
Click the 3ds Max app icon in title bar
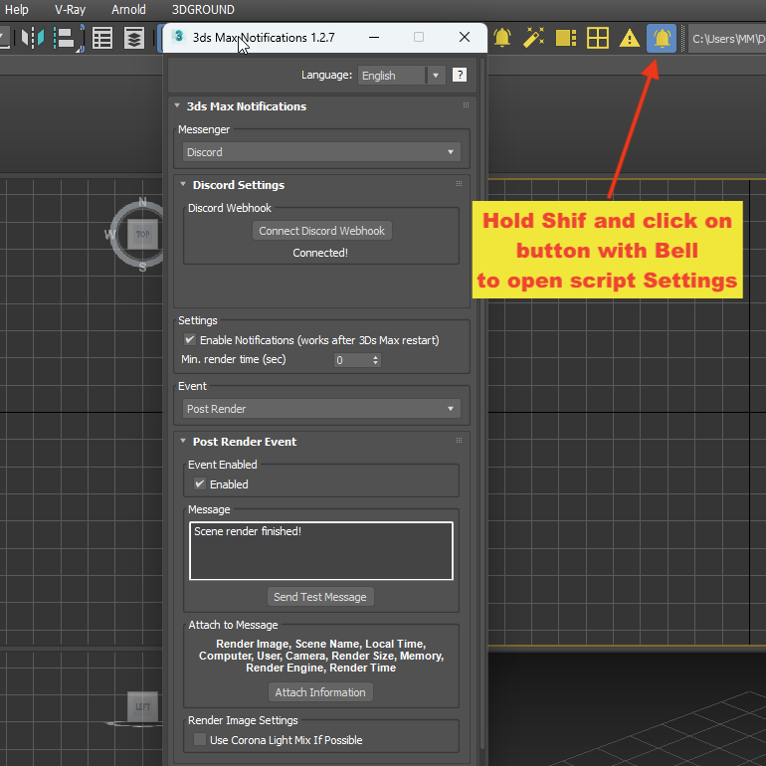coord(179,36)
